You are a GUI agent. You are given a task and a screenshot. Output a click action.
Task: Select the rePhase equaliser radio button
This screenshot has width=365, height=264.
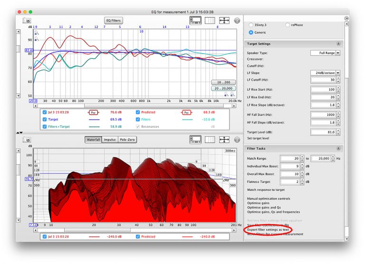coord(288,25)
